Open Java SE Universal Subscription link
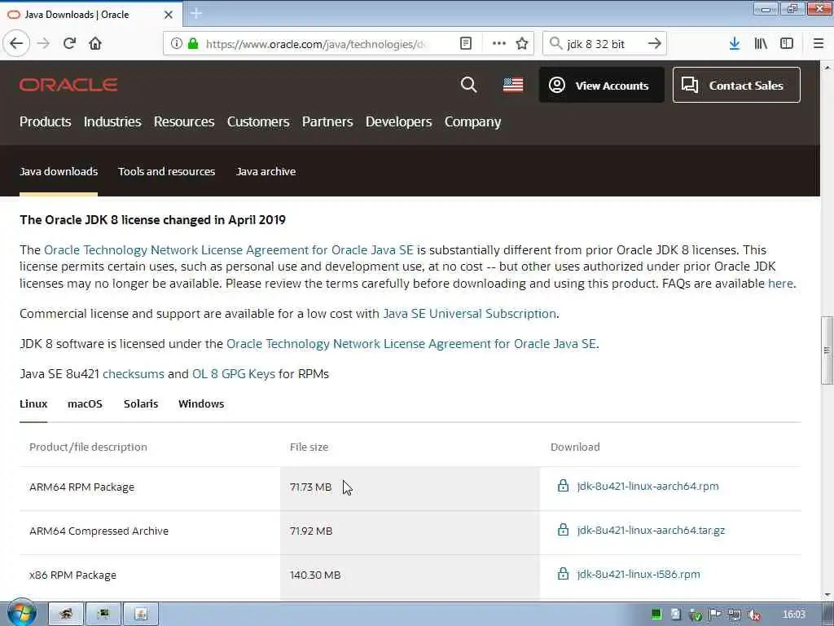The image size is (834, 626). pos(470,314)
